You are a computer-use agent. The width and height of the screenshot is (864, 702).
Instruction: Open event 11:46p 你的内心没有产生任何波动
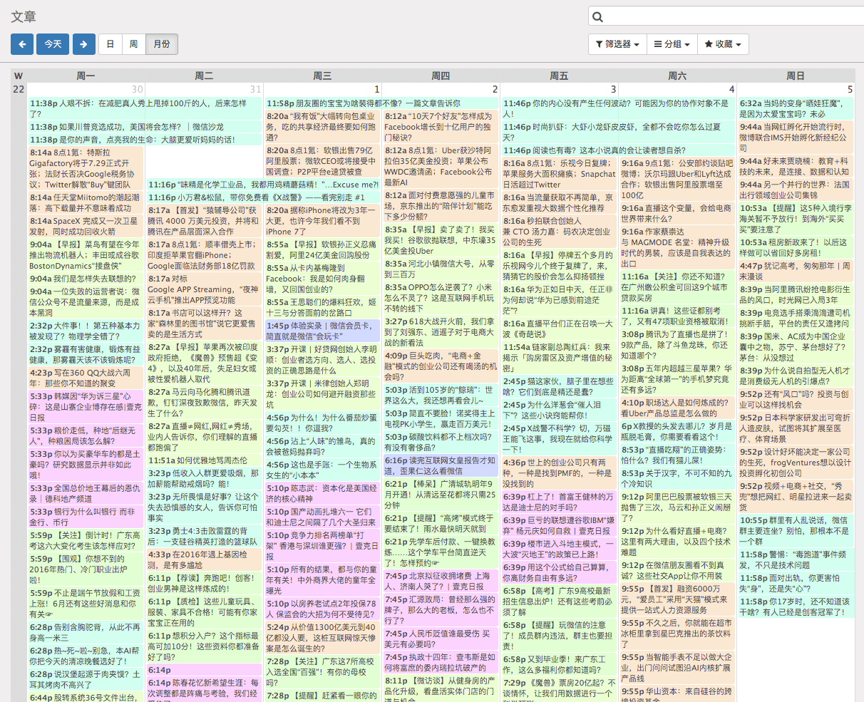click(x=618, y=108)
